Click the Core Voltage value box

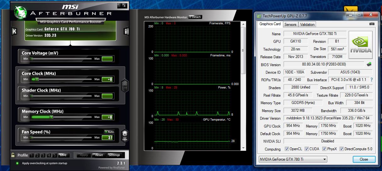107,59
